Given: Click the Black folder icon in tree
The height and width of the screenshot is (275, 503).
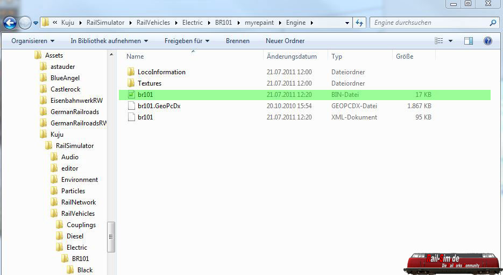Looking at the screenshot, I should point(70,270).
